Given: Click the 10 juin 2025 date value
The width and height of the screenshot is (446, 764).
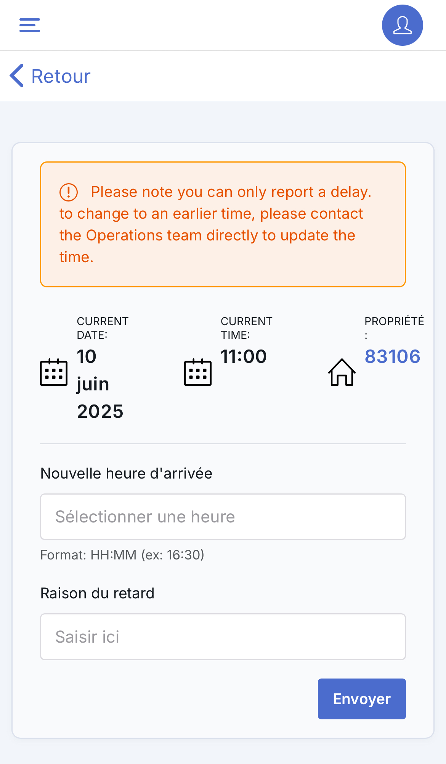Looking at the screenshot, I should point(100,384).
